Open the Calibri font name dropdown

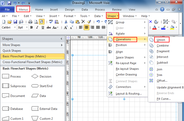click(x=15, y=27)
